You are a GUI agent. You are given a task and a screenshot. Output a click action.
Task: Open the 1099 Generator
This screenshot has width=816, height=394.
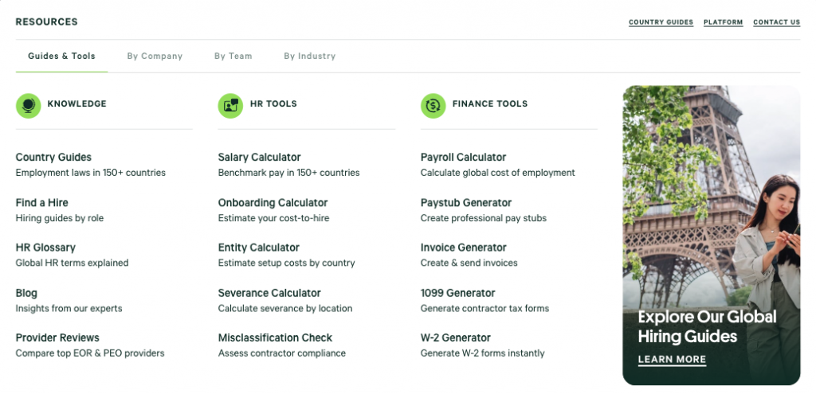pos(458,293)
